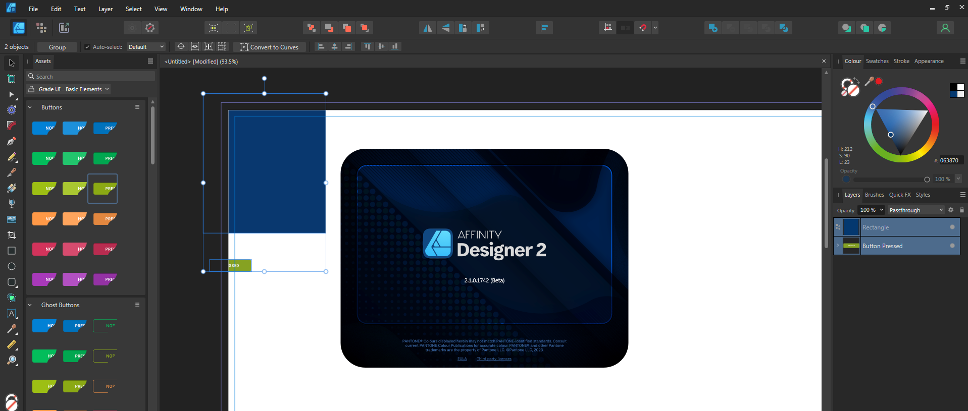This screenshot has width=968, height=411.
Task: Select the Artistic Text tool
Action: pos(12,313)
